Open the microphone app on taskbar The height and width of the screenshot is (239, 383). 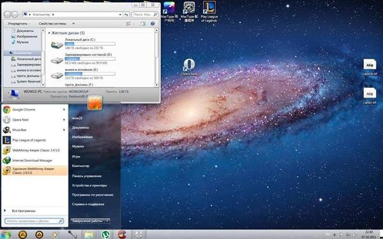click(72, 235)
